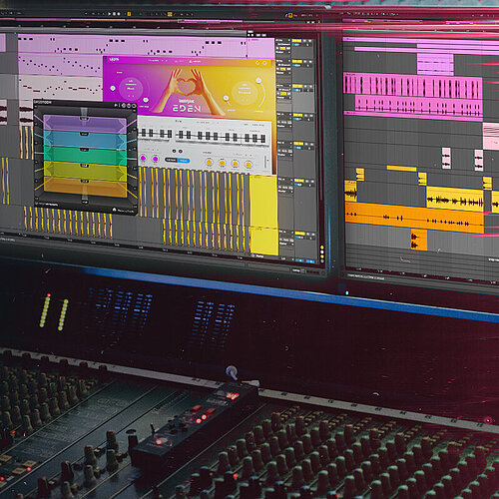
Task: Click the vendor logo at the multiband plugin's bottom-right
Action: 124,211
